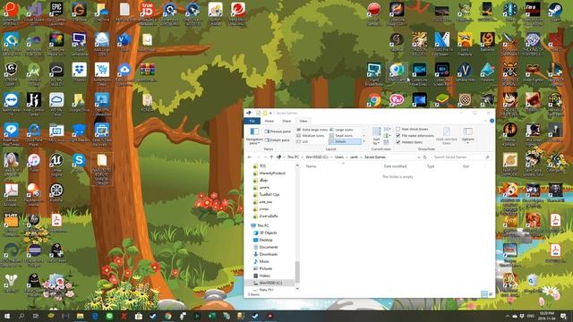Open the Sort by dropdown
573x322 pixels.
click(376, 136)
